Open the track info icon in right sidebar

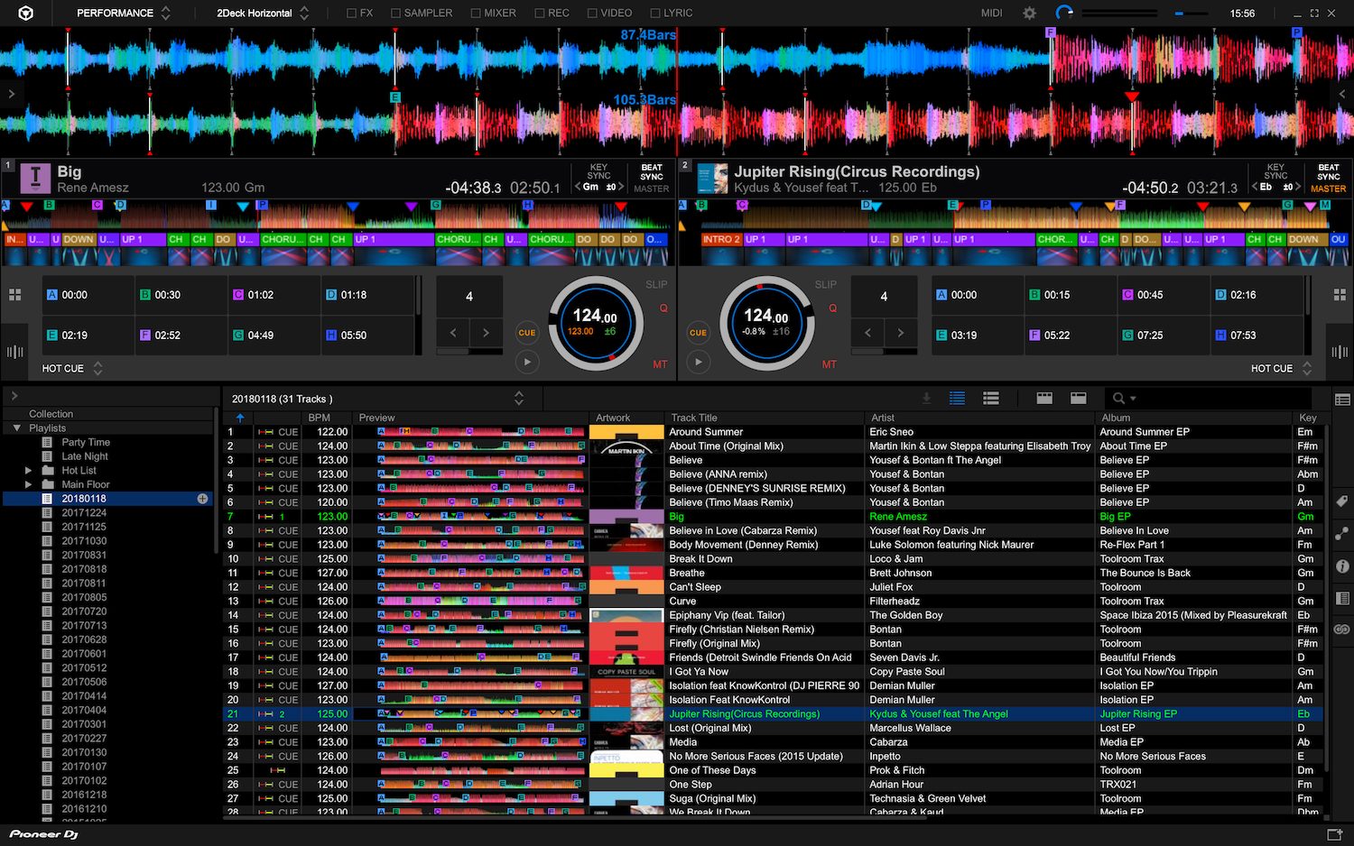[1342, 566]
